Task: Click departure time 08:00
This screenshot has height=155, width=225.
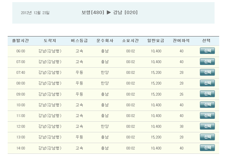Action: tap(21, 83)
